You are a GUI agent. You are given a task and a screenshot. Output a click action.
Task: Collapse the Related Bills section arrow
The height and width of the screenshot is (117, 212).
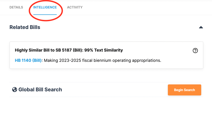point(201,27)
